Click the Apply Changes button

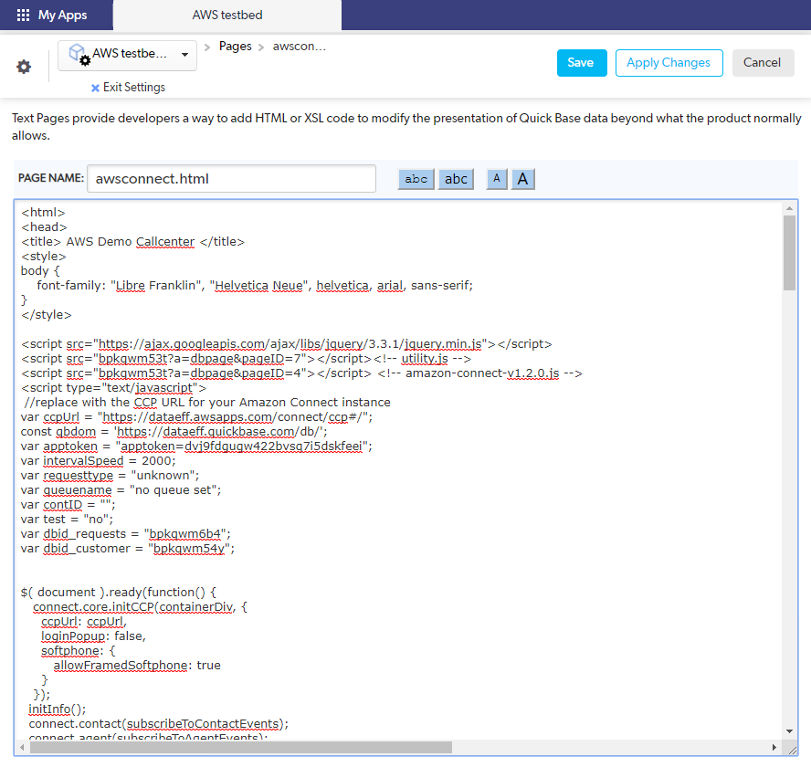(x=669, y=63)
